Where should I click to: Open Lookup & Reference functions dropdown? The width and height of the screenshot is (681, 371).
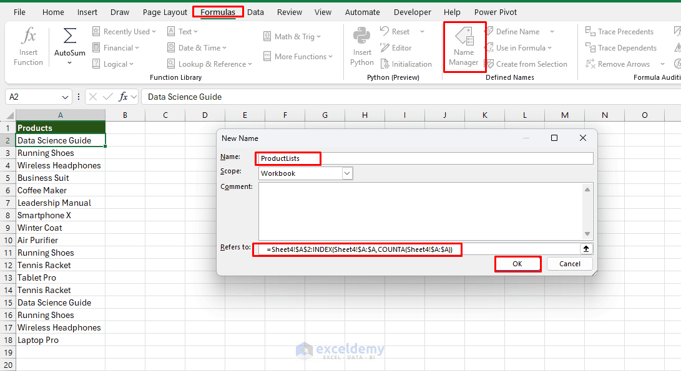click(209, 64)
